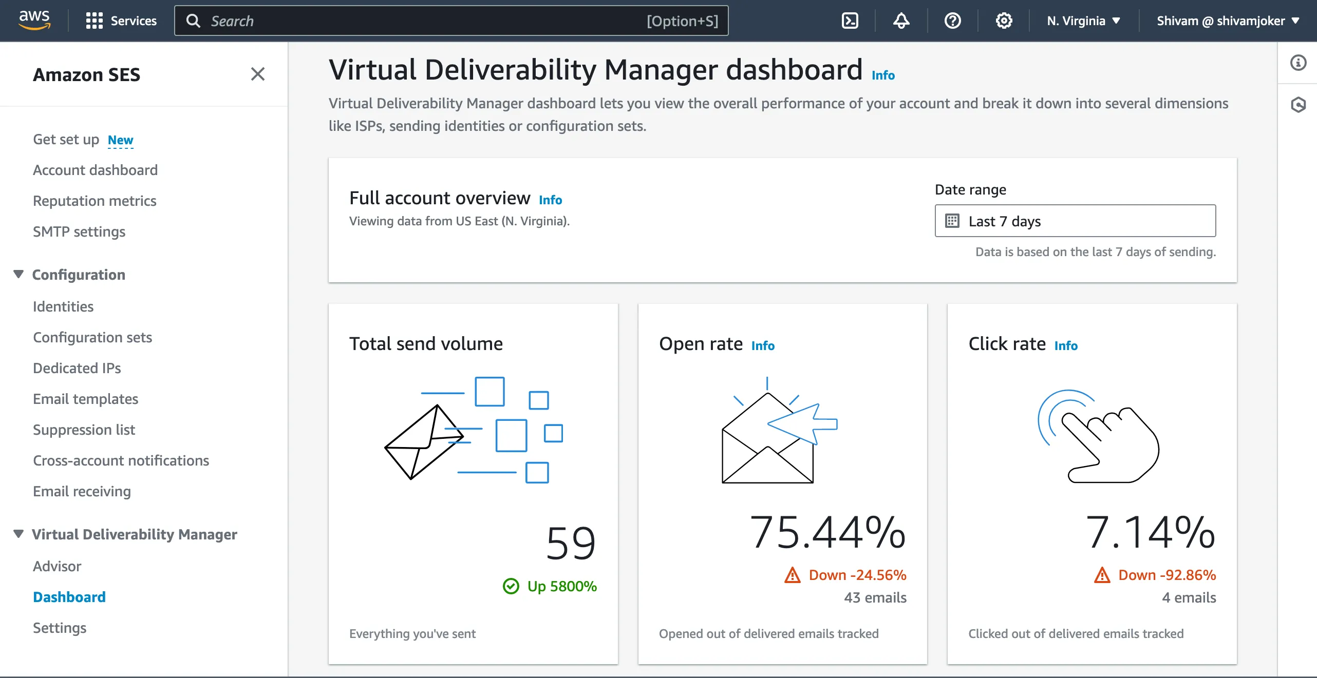Open the settings gear icon
This screenshot has width=1317, height=678.
click(1004, 21)
